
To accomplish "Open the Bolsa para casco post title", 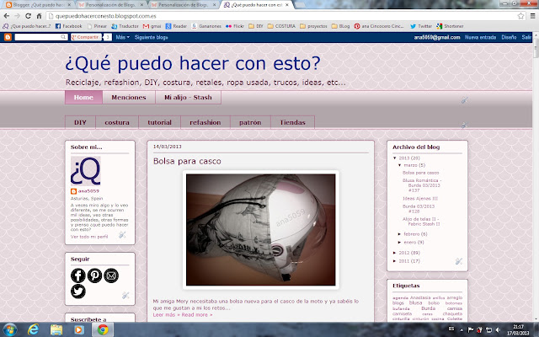I will [187, 161].
